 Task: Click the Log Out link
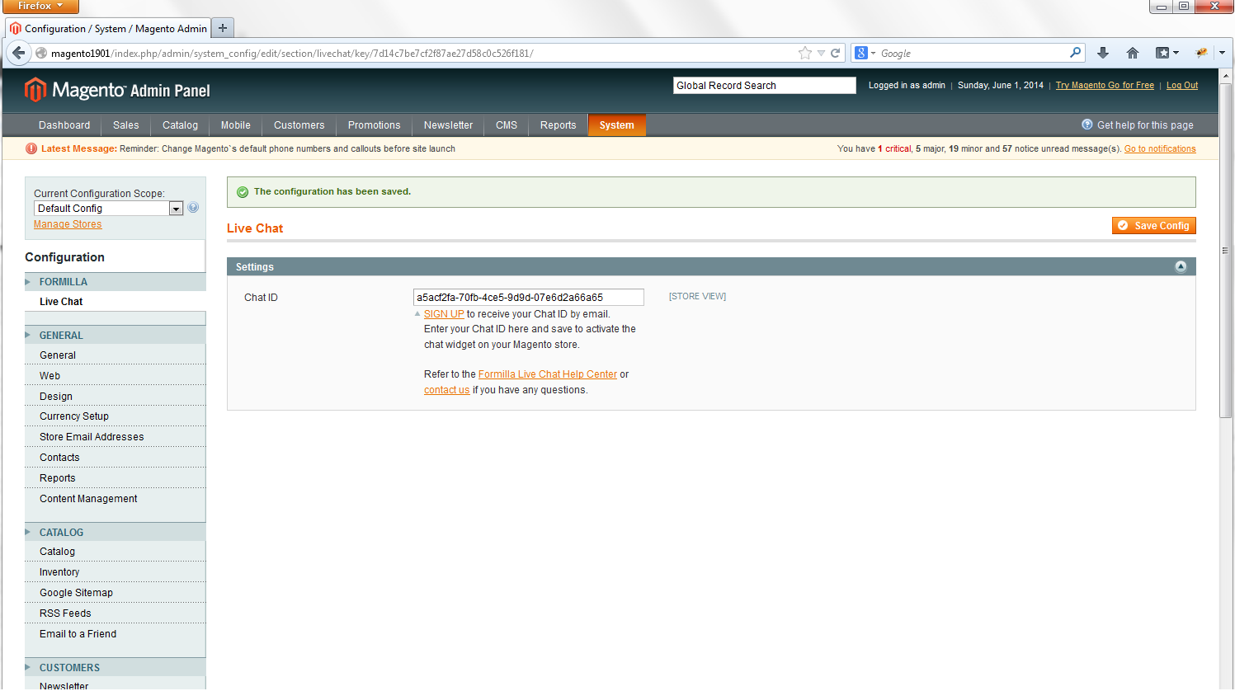pyautogui.click(x=1182, y=85)
